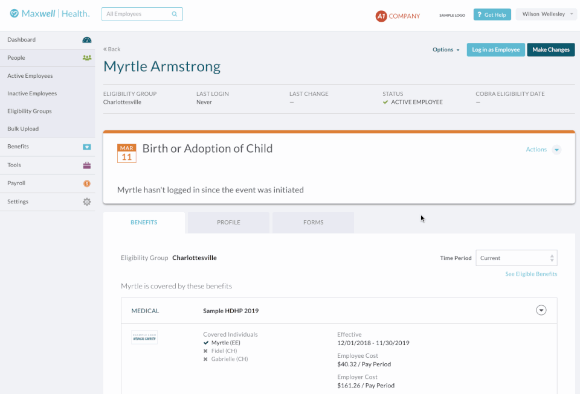Click the Medical Carrier logo thumbnail
Image resolution: width=580 pixels, height=394 pixels.
tap(144, 337)
